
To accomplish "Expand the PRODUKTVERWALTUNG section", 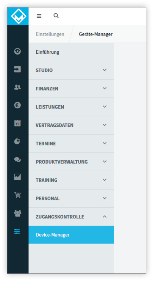I will [x=71, y=162].
